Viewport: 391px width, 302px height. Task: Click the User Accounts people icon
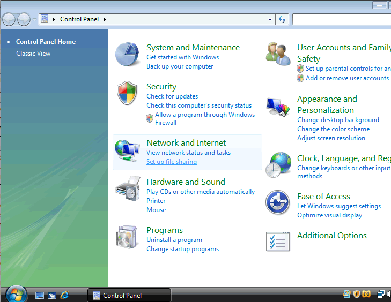tap(278, 54)
